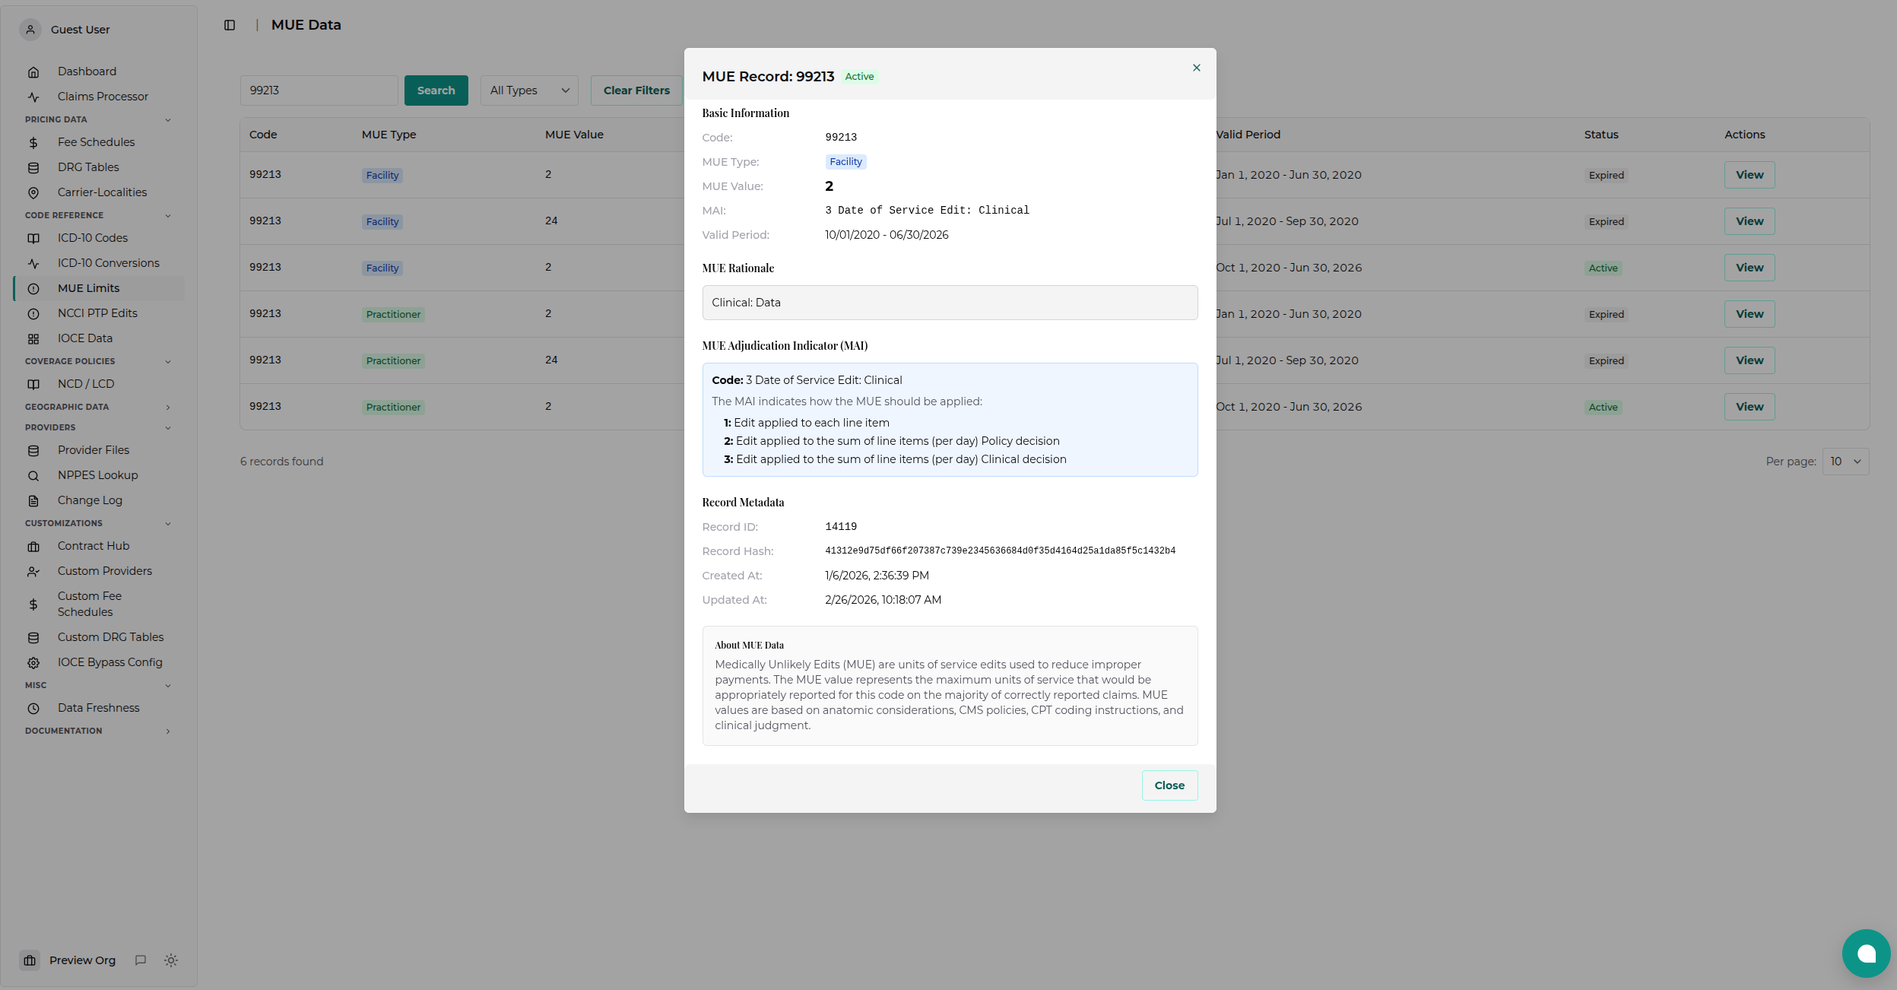The height and width of the screenshot is (990, 1897).
Task: Click the Clinical: Data rationale box
Action: [x=950, y=303]
